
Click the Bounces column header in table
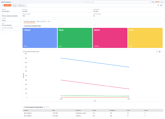(146, 111)
